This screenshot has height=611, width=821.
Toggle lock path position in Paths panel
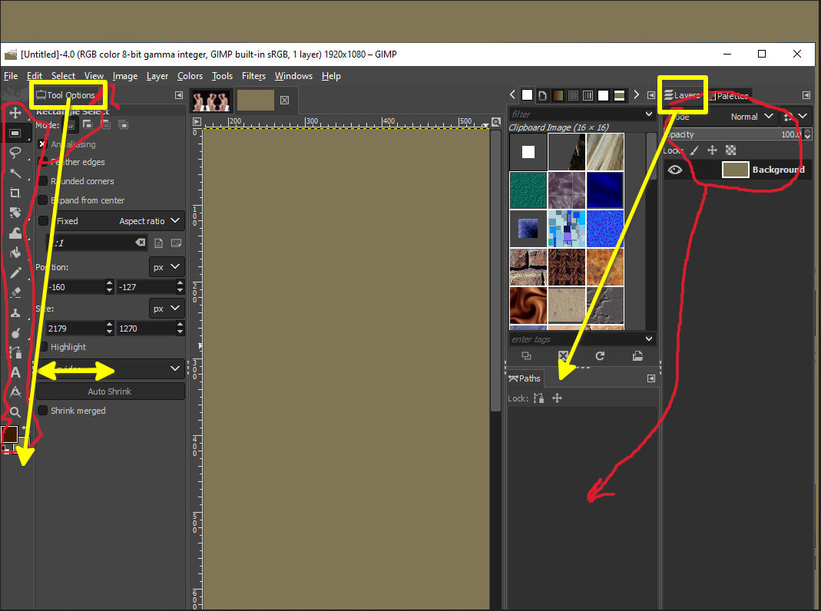click(557, 398)
